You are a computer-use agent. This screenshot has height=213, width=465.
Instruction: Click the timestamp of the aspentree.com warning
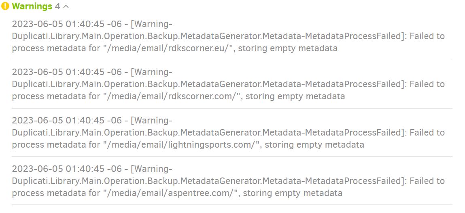[x=67, y=169]
